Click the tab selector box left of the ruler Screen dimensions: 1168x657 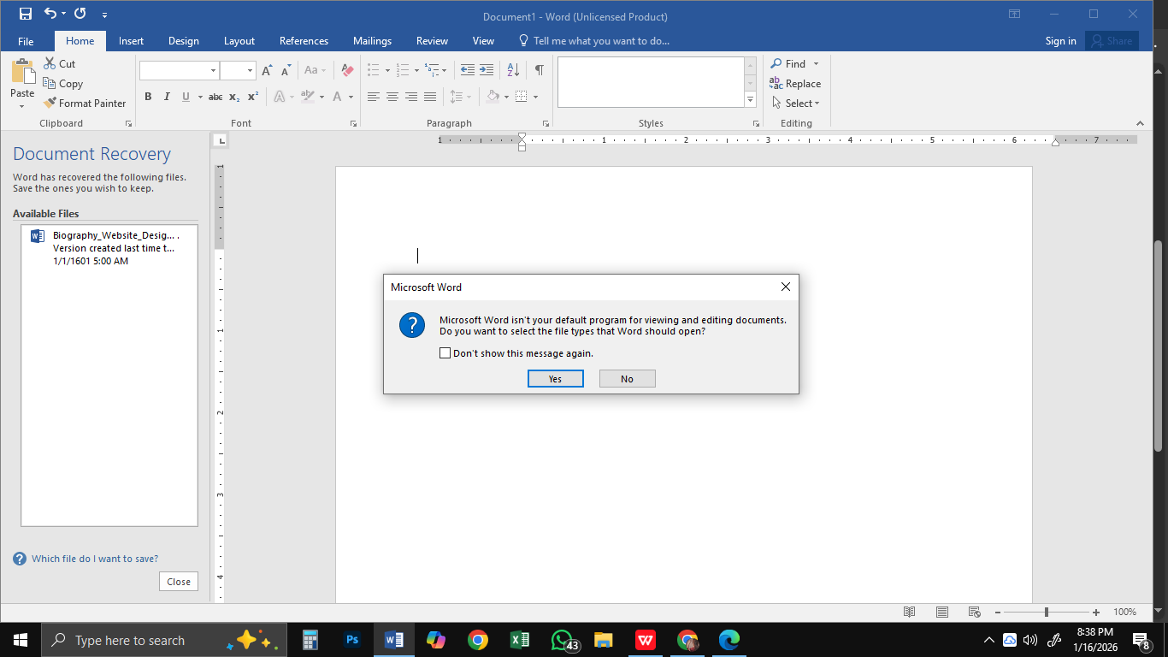(221, 140)
